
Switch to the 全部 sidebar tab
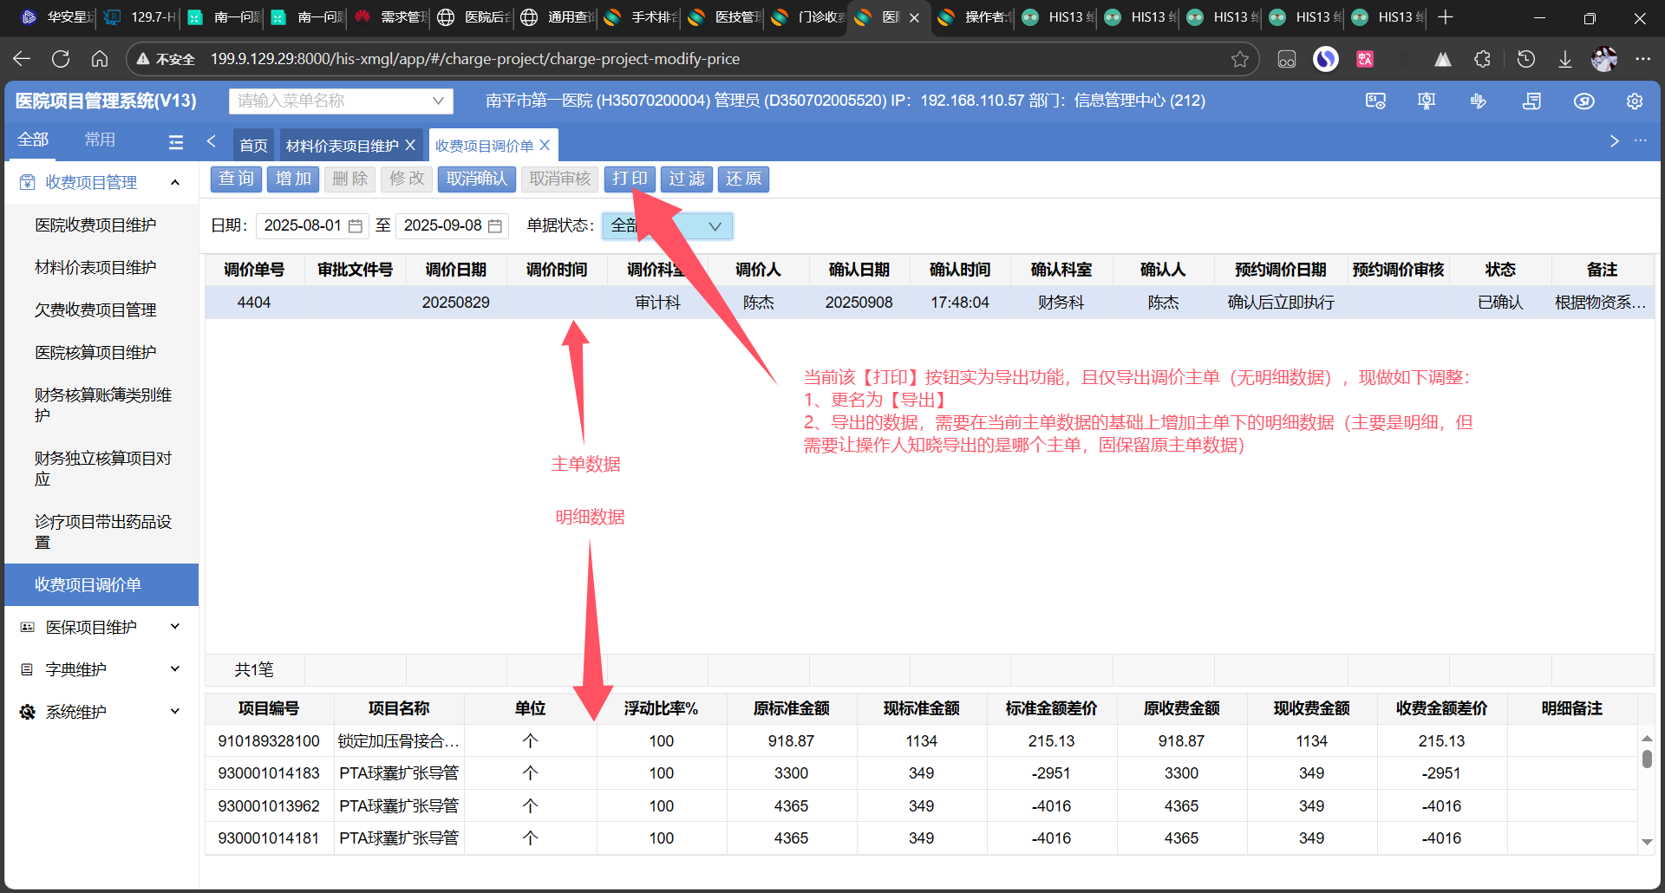[x=33, y=140]
